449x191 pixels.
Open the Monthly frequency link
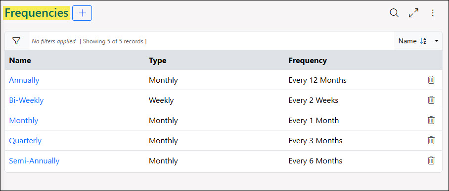point(23,121)
